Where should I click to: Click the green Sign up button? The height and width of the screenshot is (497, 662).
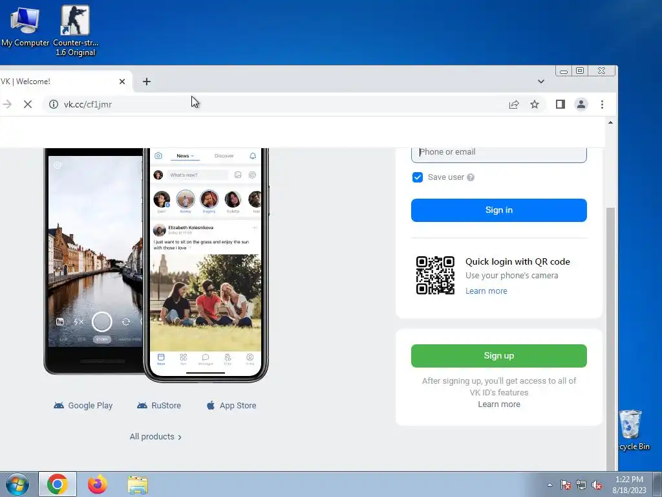pos(498,356)
